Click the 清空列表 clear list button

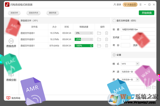point(53,13)
